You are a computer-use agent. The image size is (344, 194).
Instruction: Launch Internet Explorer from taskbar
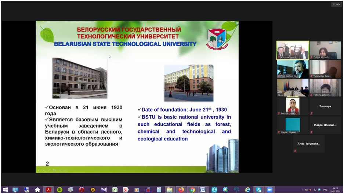tap(247, 190)
